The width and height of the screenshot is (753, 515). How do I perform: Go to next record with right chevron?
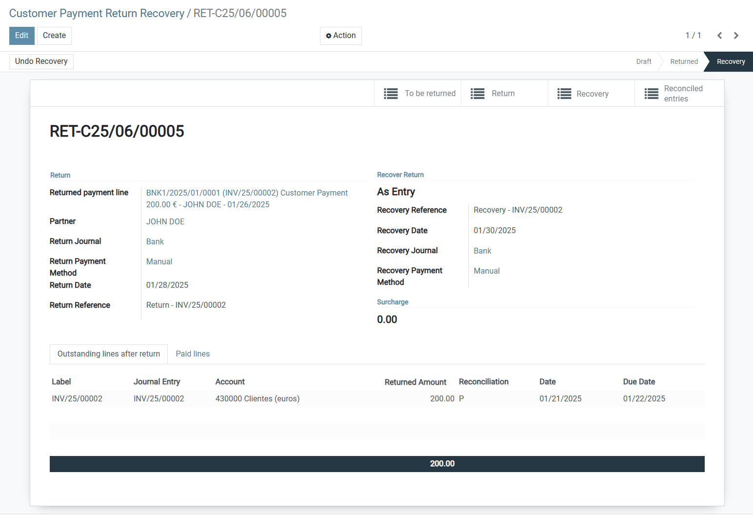coord(736,35)
